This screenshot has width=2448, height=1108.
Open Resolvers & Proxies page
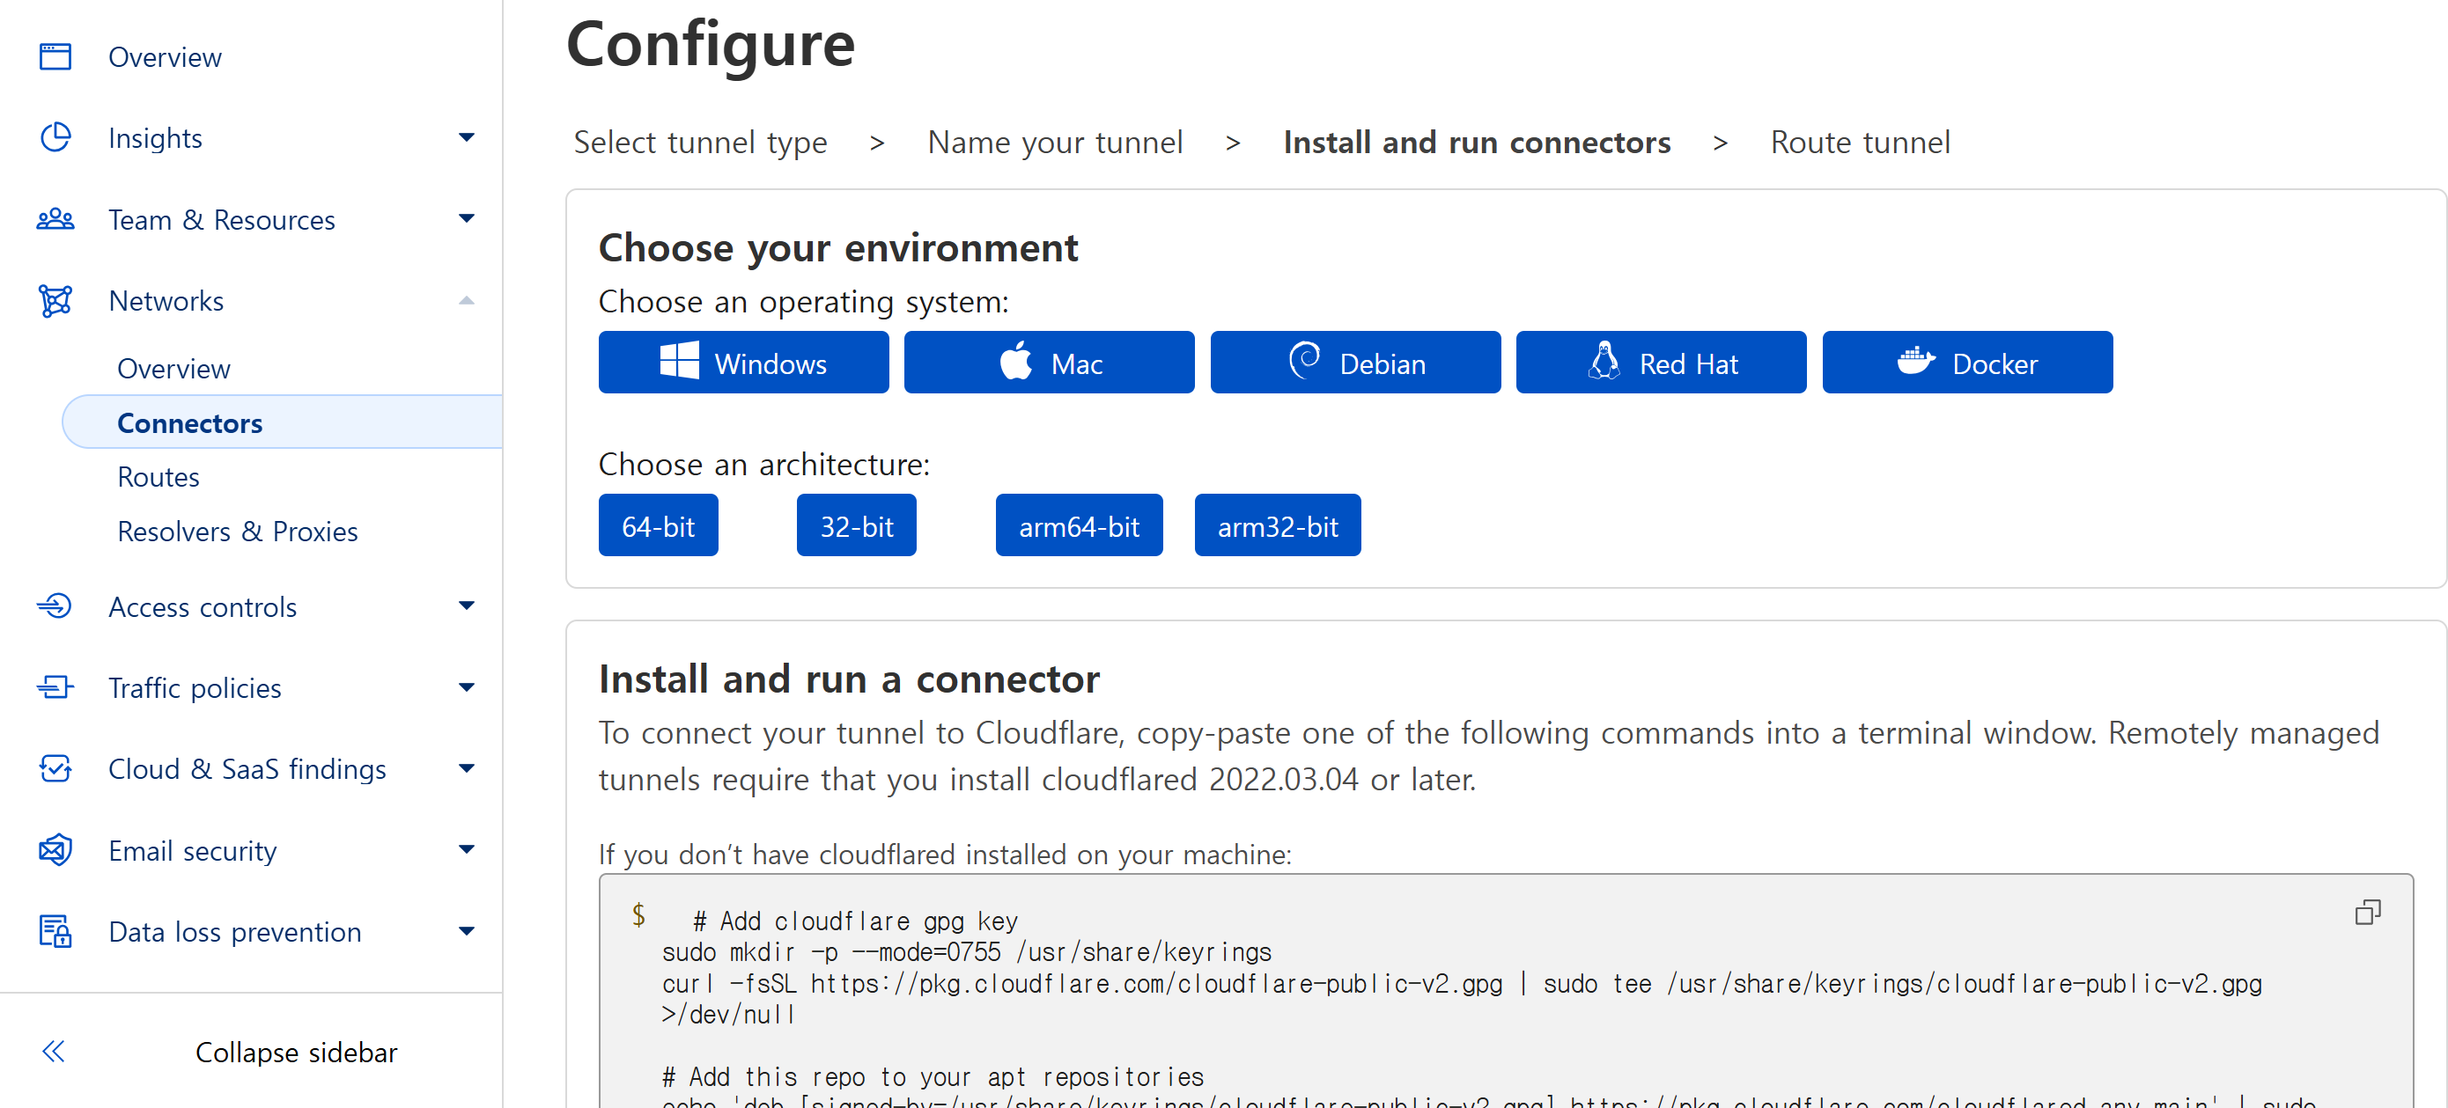click(238, 531)
